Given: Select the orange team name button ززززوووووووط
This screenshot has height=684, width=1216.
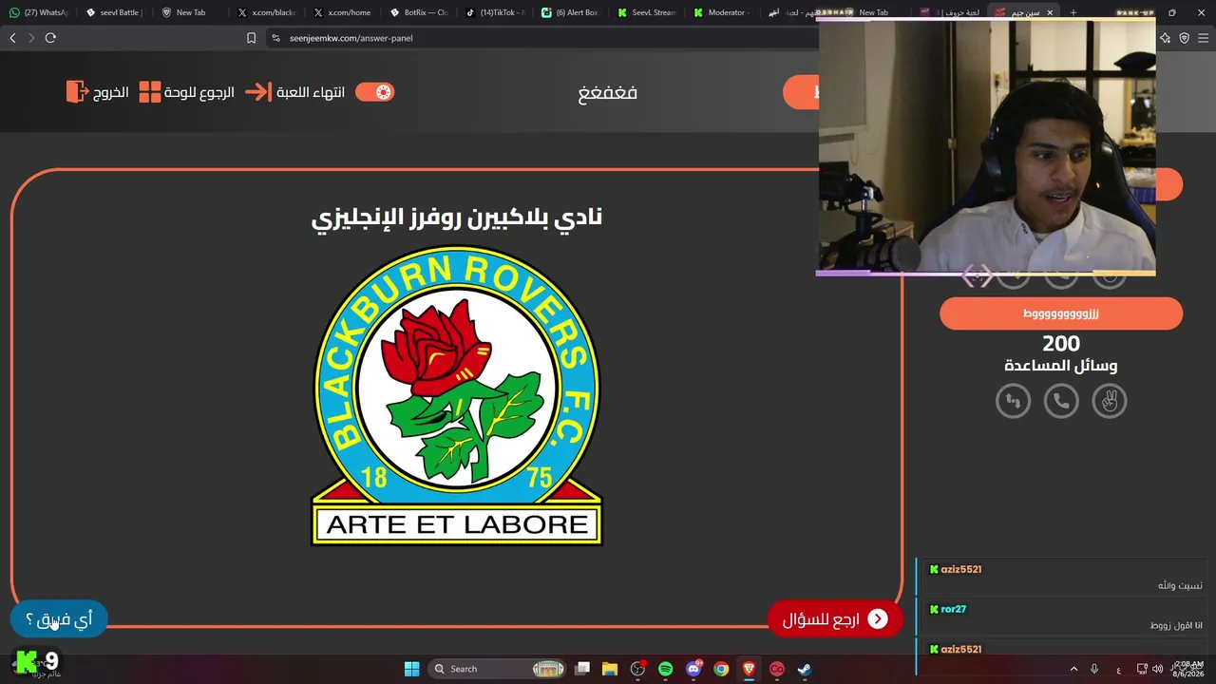Looking at the screenshot, I should tap(1061, 313).
